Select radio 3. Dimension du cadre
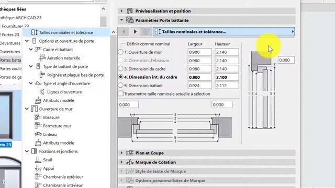Image resolution: width=335 pixels, height=188 pixels. pos(121,68)
